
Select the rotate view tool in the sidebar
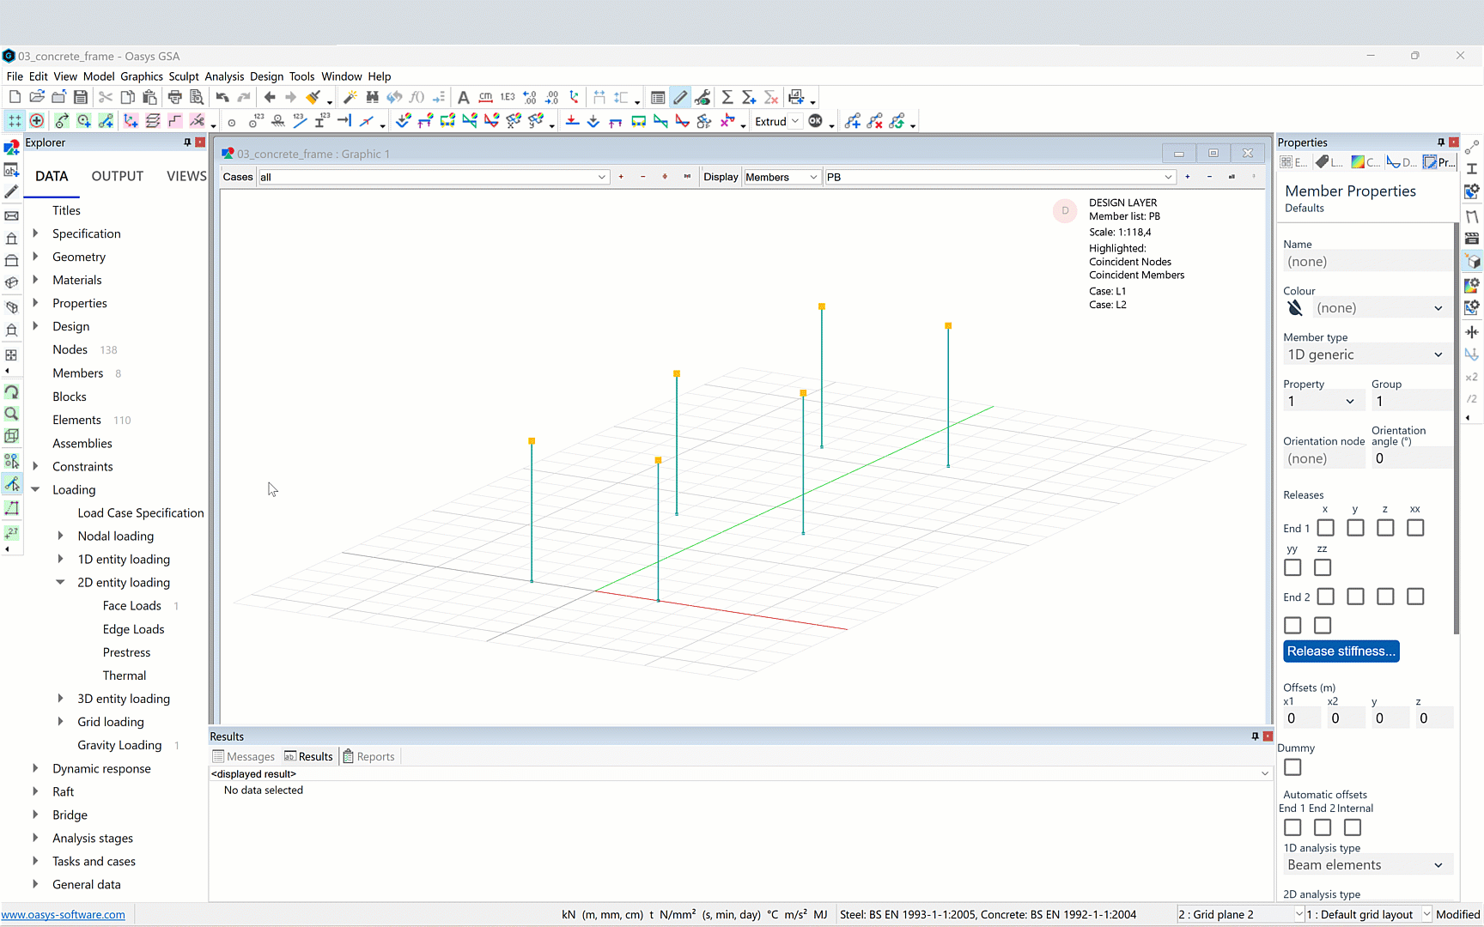point(12,392)
